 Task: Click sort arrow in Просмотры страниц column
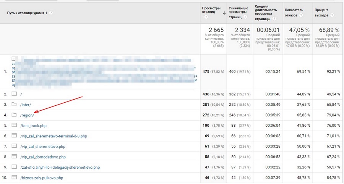pos(224,13)
